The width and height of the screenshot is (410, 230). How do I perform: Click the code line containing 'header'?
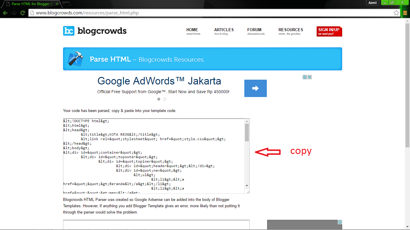[165, 166]
